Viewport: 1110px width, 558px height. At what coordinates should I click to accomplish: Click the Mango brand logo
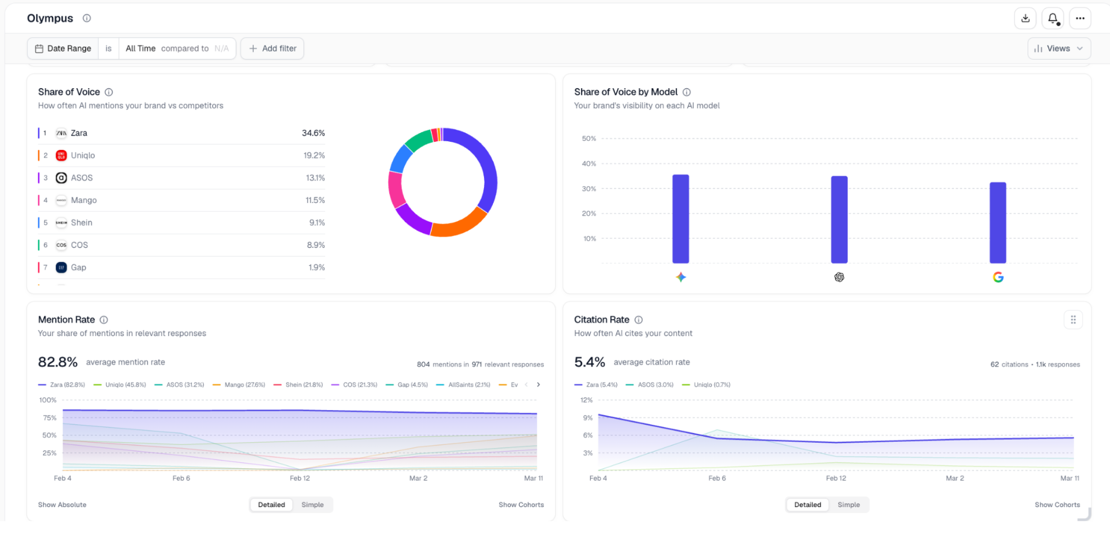61,200
